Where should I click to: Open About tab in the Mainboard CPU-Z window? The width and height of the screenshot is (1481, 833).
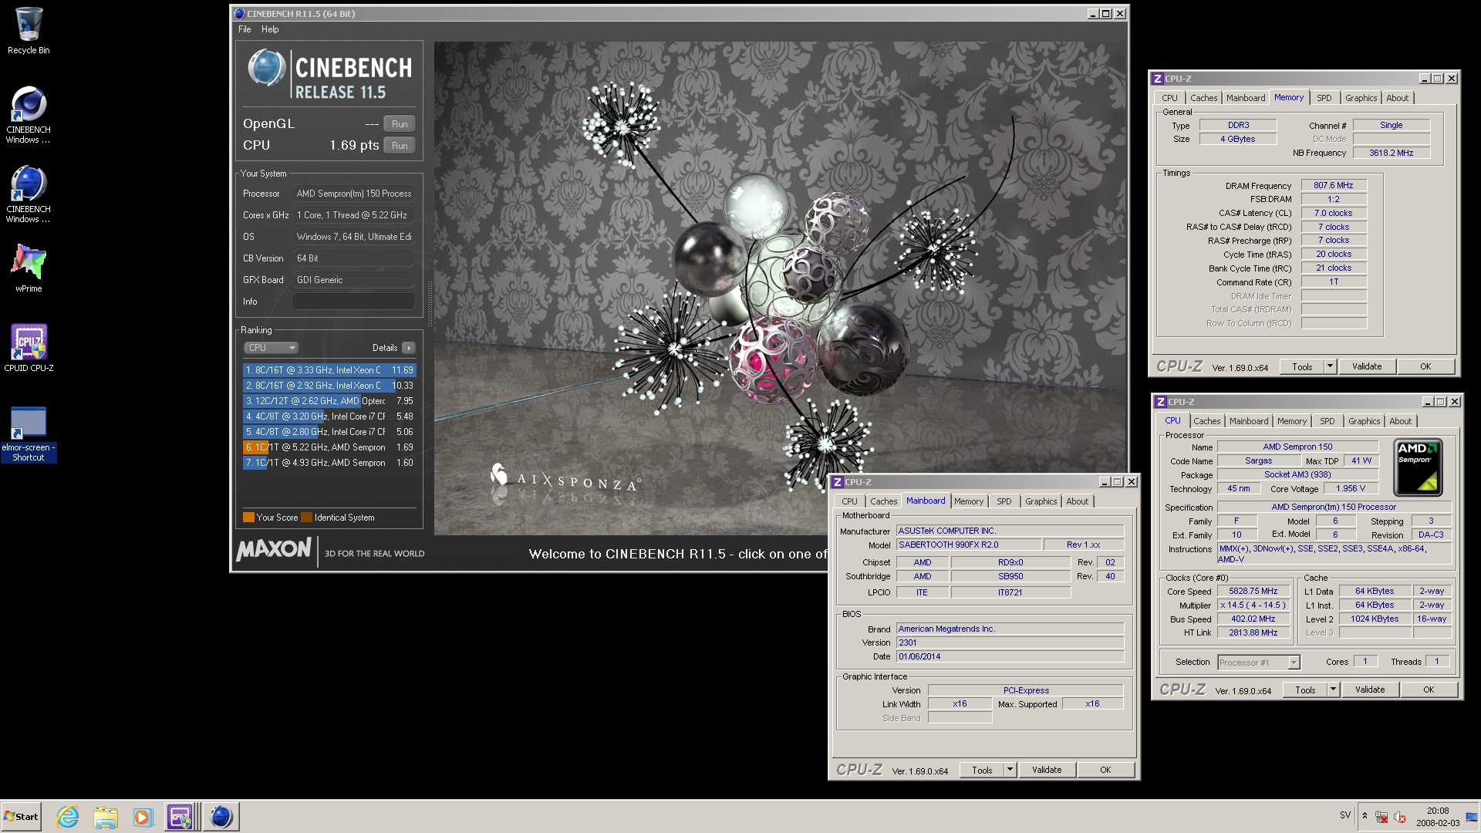pyautogui.click(x=1077, y=501)
